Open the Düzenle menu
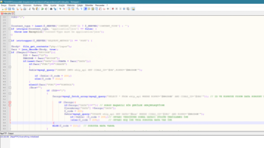Viewport: 264px width, 148px height. [12, 5]
